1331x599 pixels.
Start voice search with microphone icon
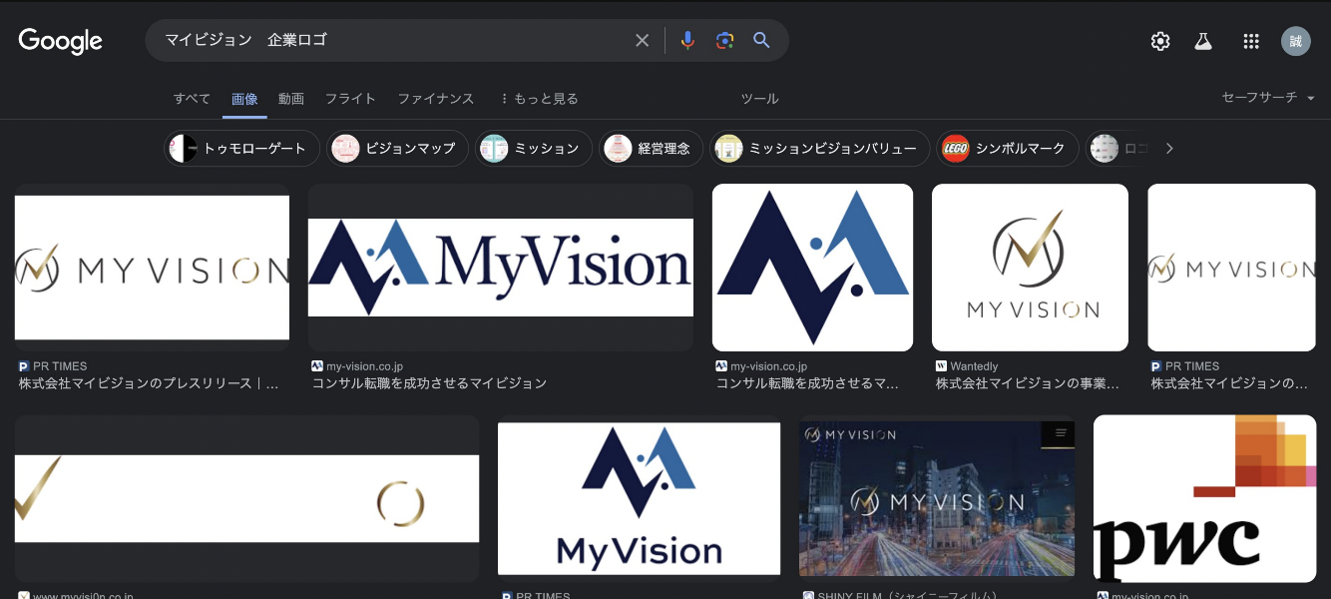coord(687,40)
